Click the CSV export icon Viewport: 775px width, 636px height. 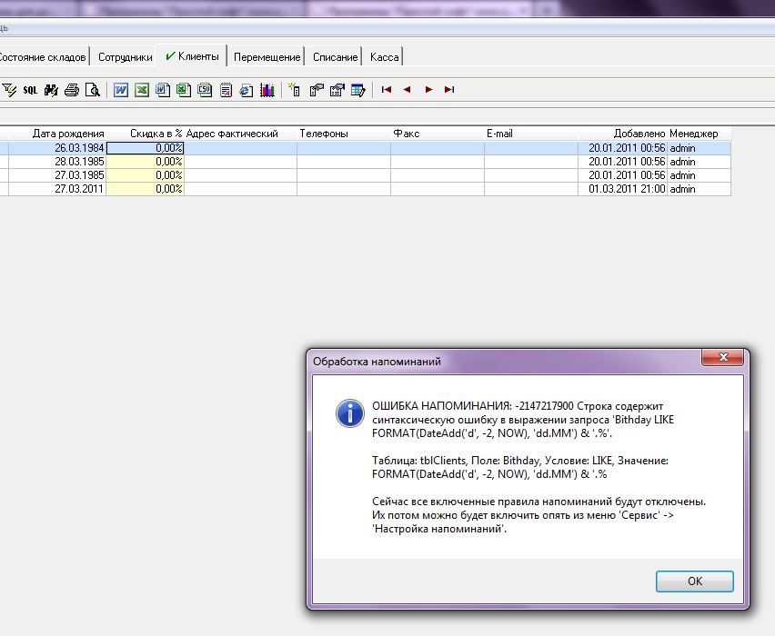coord(204,90)
